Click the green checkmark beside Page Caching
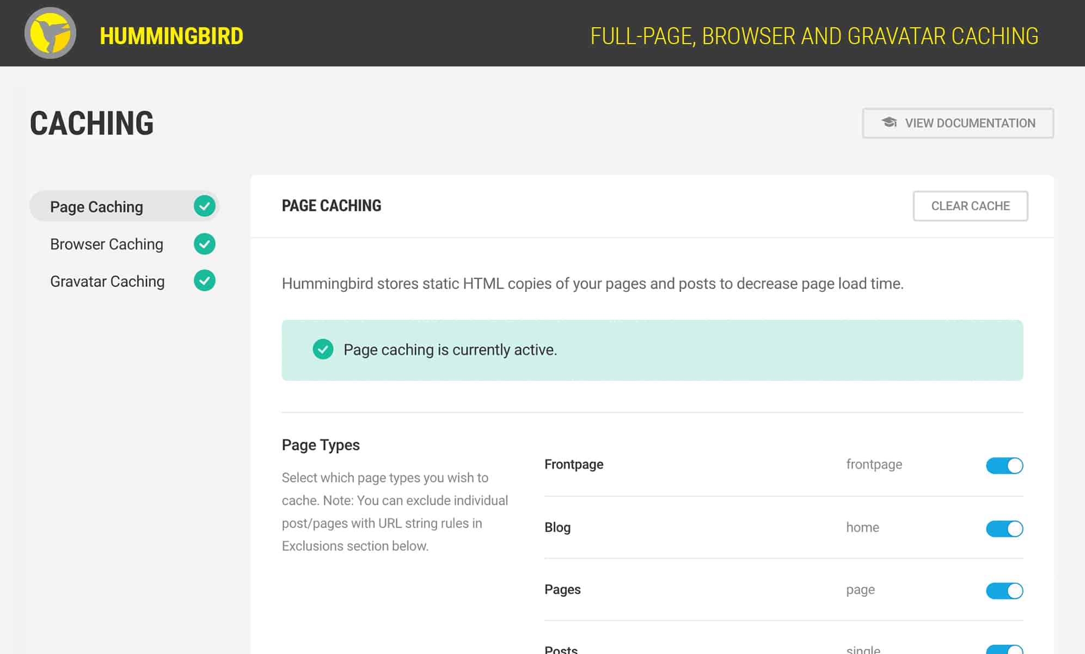This screenshot has height=654, width=1085. pos(205,206)
